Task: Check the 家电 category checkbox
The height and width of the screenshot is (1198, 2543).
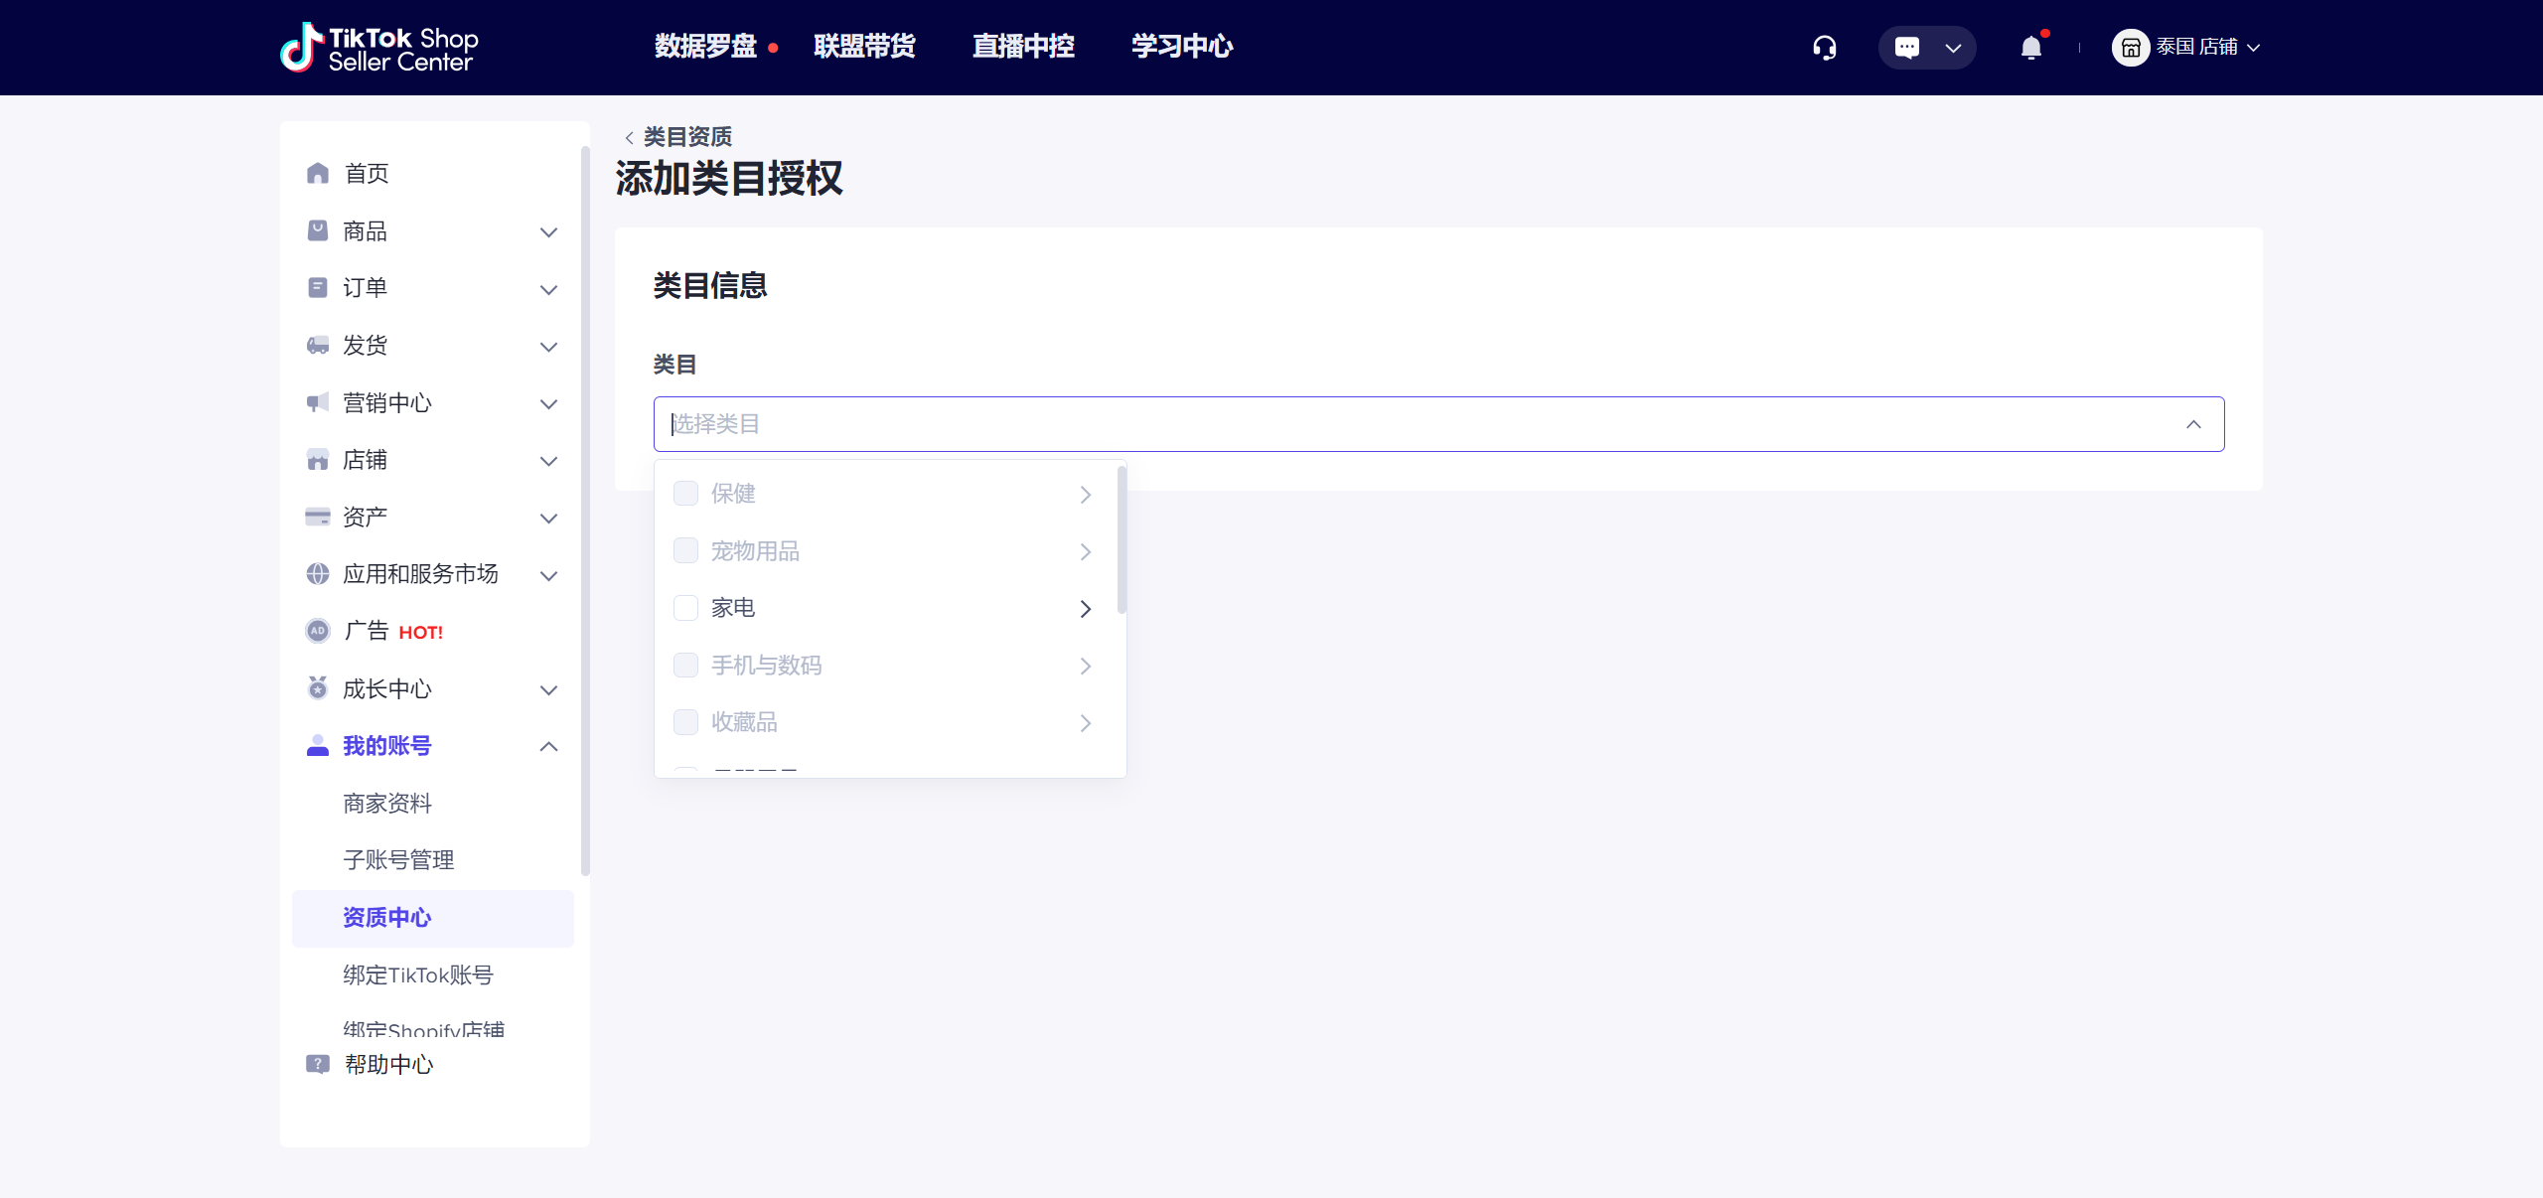Action: [x=685, y=608]
